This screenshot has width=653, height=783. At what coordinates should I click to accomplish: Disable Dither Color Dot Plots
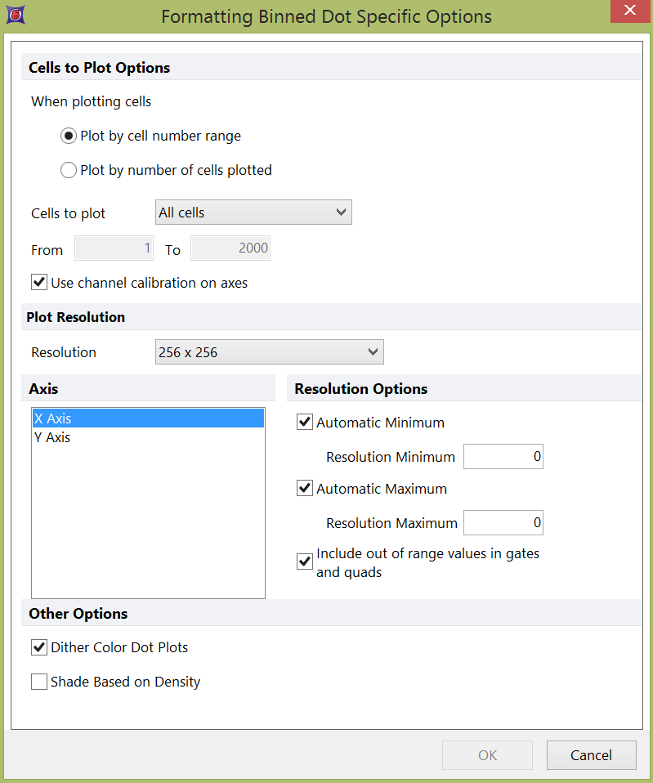39,647
